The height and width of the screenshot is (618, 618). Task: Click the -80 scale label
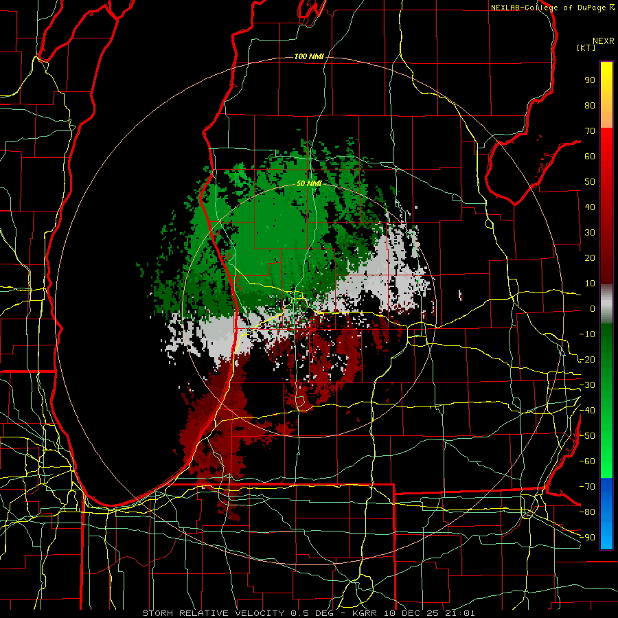587,512
